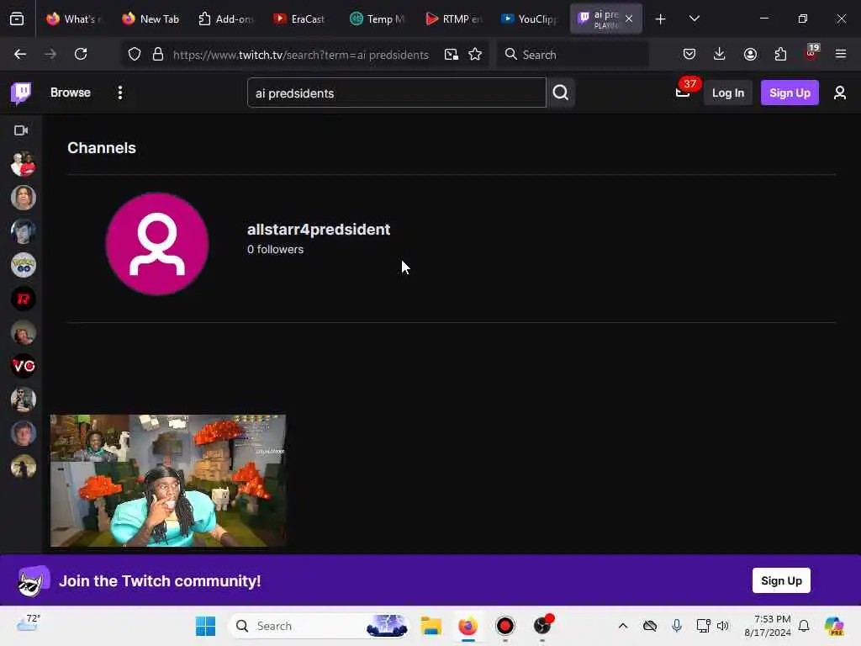Open the notification bell in the taskbar
The image size is (861, 646).
point(804,626)
